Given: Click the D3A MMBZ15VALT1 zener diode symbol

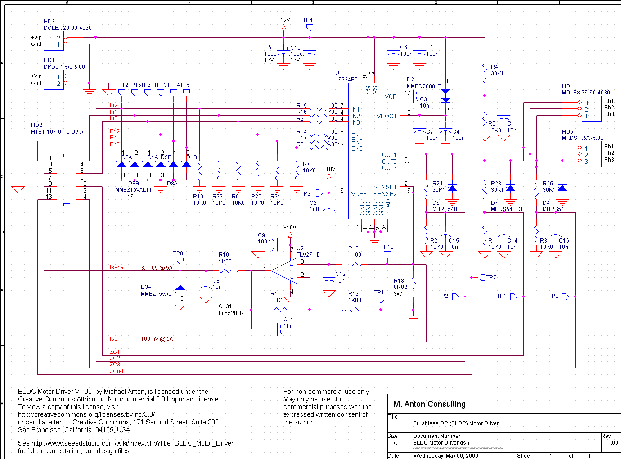Looking at the screenshot, I should pos(180,287).
